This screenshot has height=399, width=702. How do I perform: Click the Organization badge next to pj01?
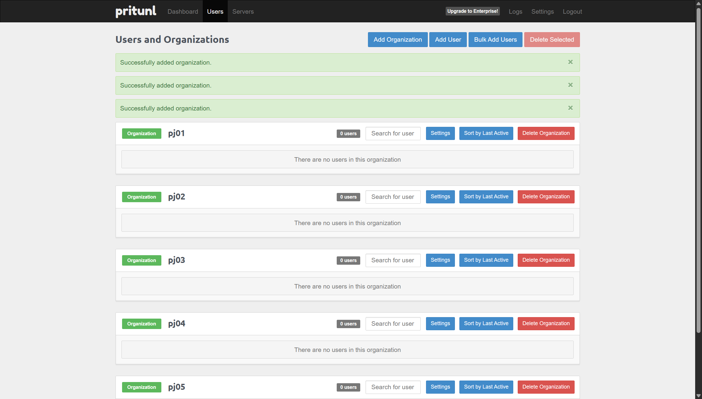[141, 133]
